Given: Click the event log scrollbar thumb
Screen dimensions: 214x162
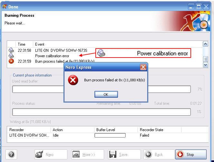Looking at the screenshot, I should [206, 59].
